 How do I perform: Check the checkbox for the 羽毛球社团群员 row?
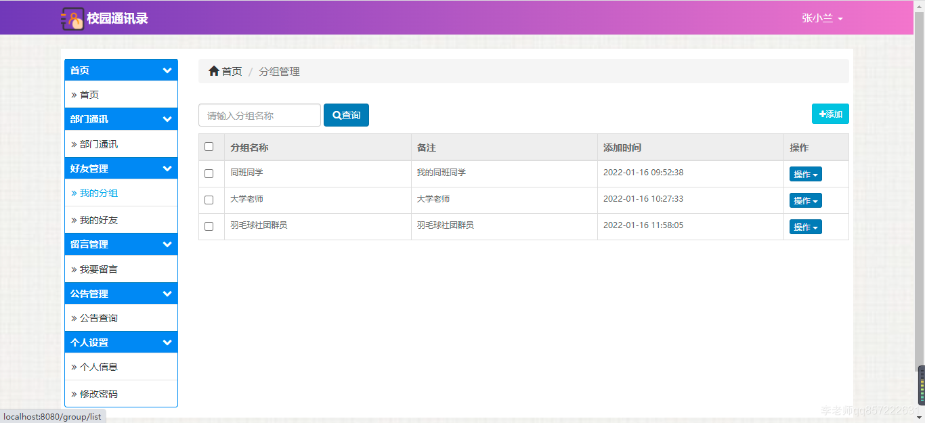click(209, 226)
